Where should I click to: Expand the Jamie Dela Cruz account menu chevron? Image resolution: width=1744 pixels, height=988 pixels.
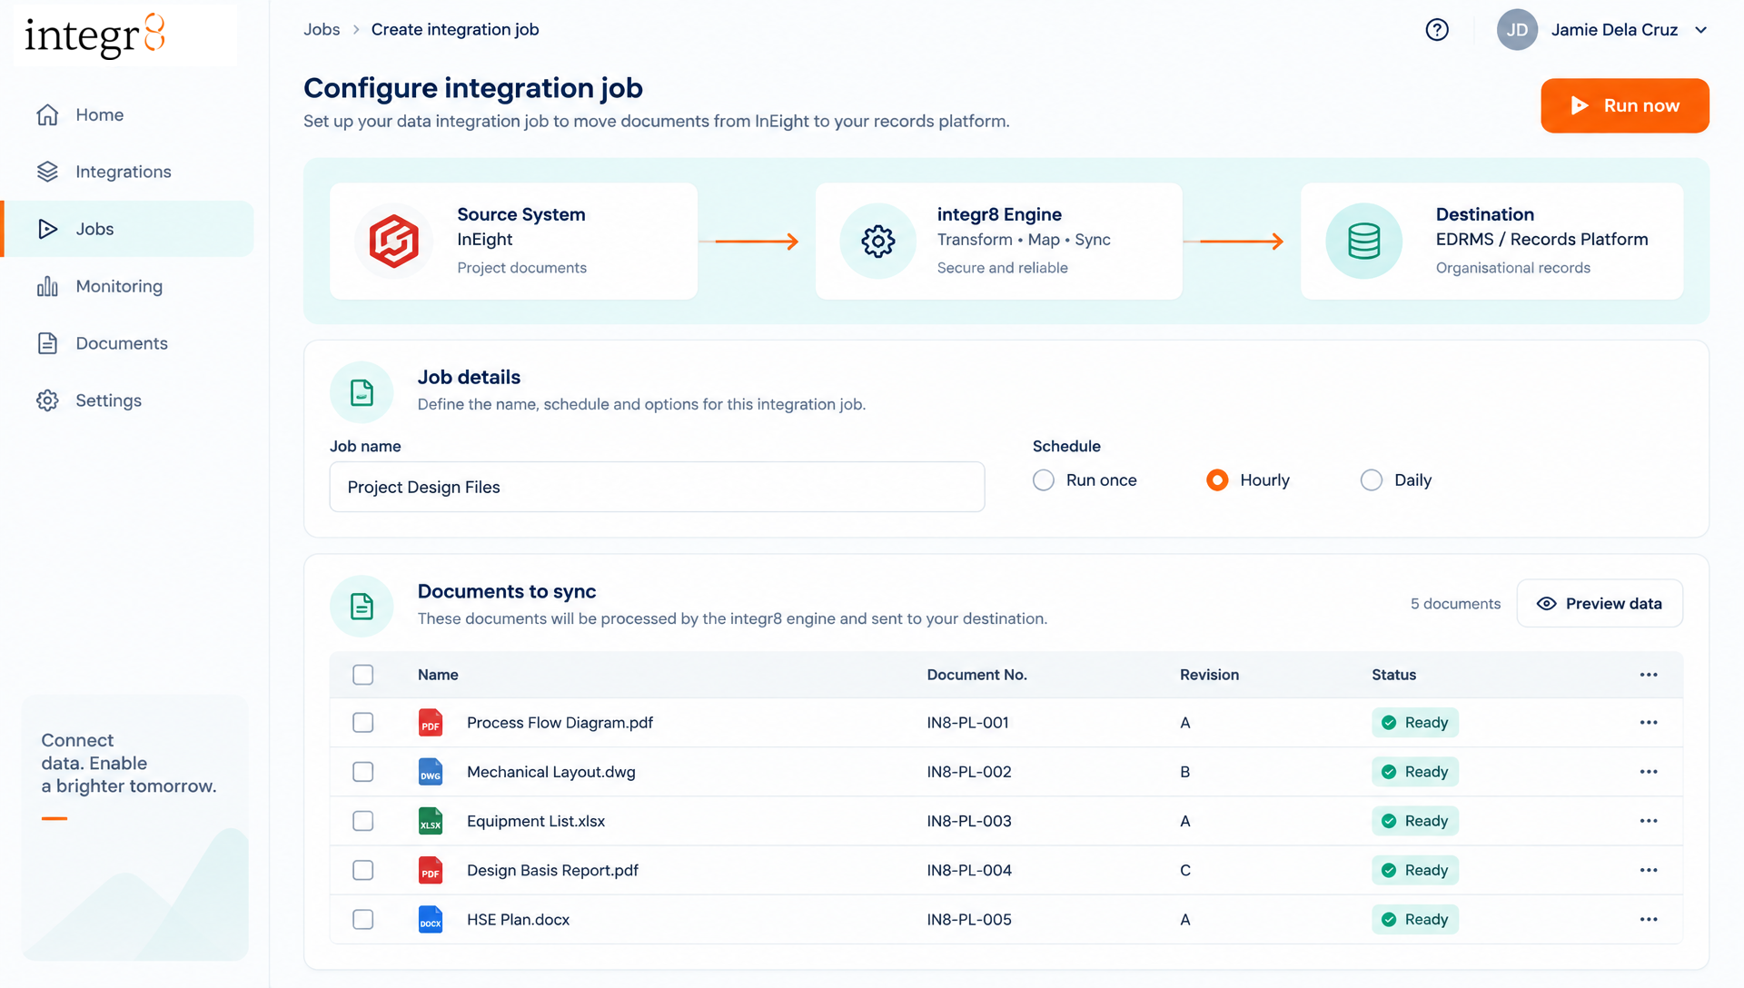[1701, 30]
